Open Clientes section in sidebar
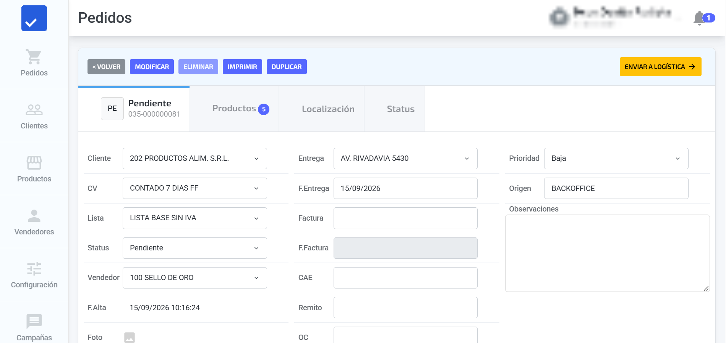The width and height of the screenshot is (726, 343). 34,116
